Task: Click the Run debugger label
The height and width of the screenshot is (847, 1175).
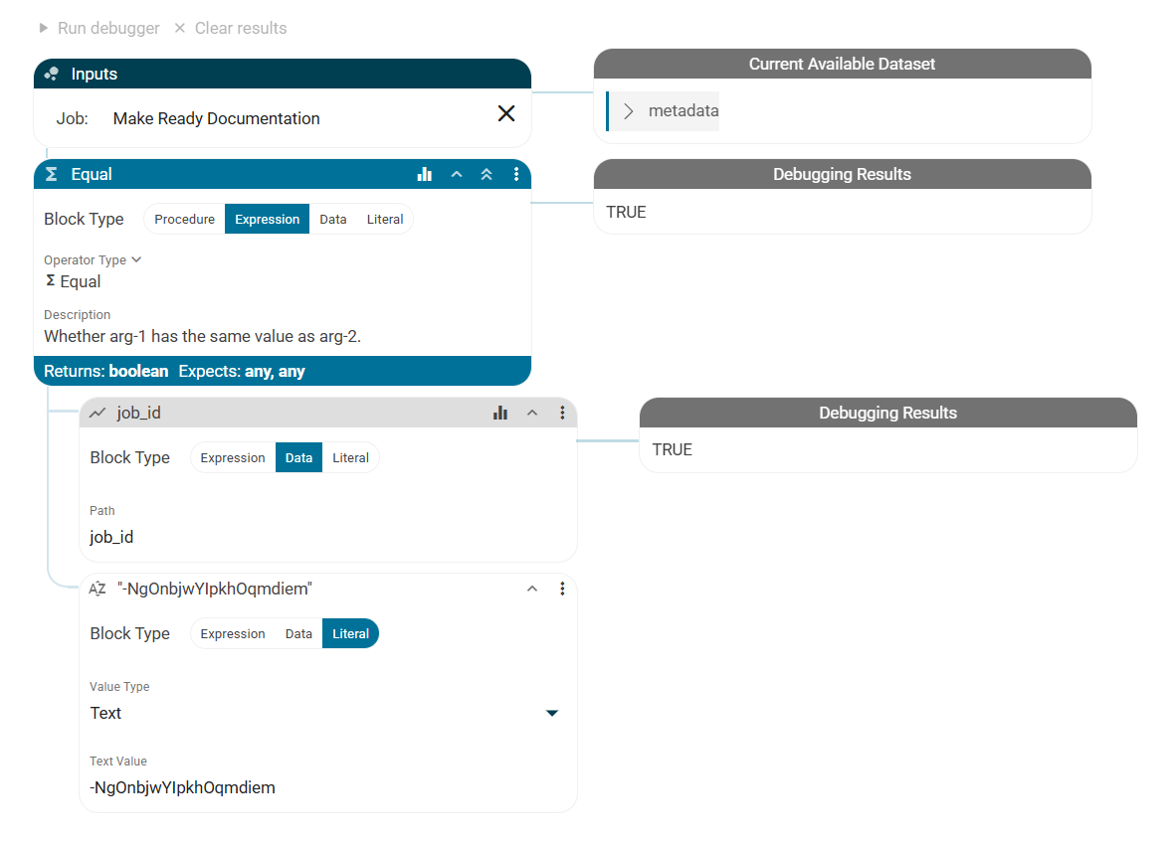Action: pos(108,28)
